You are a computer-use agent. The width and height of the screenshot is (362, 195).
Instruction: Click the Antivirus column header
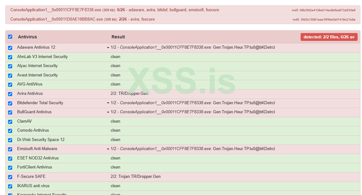point(27,37)
